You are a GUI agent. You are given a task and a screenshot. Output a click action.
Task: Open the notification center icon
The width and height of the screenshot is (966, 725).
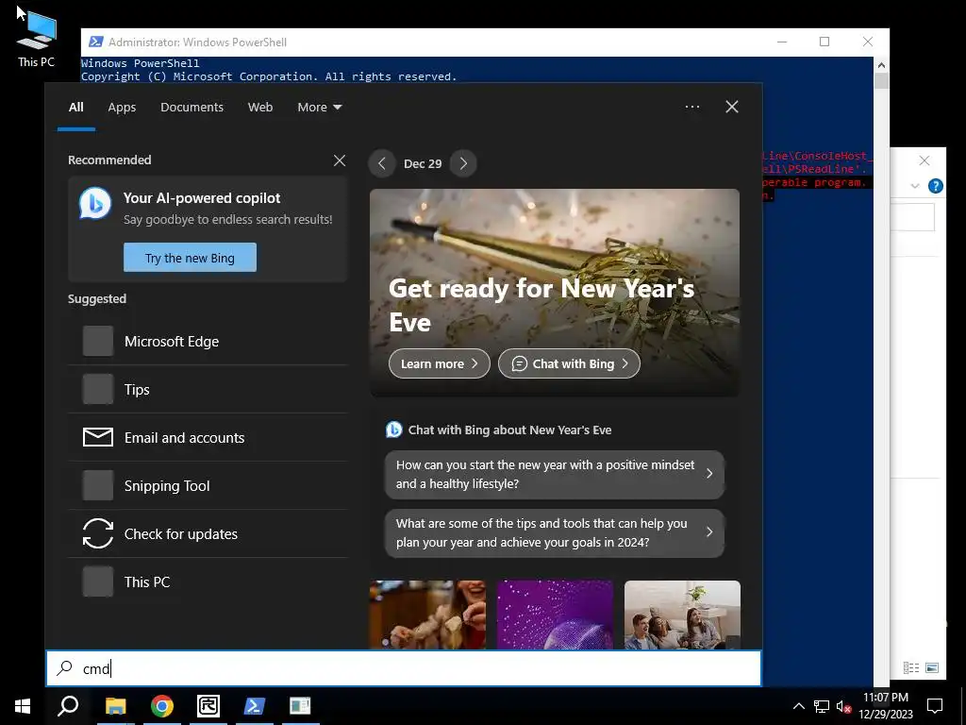tap(935, 706)
